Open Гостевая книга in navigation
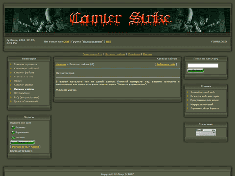 coord(23,77)
